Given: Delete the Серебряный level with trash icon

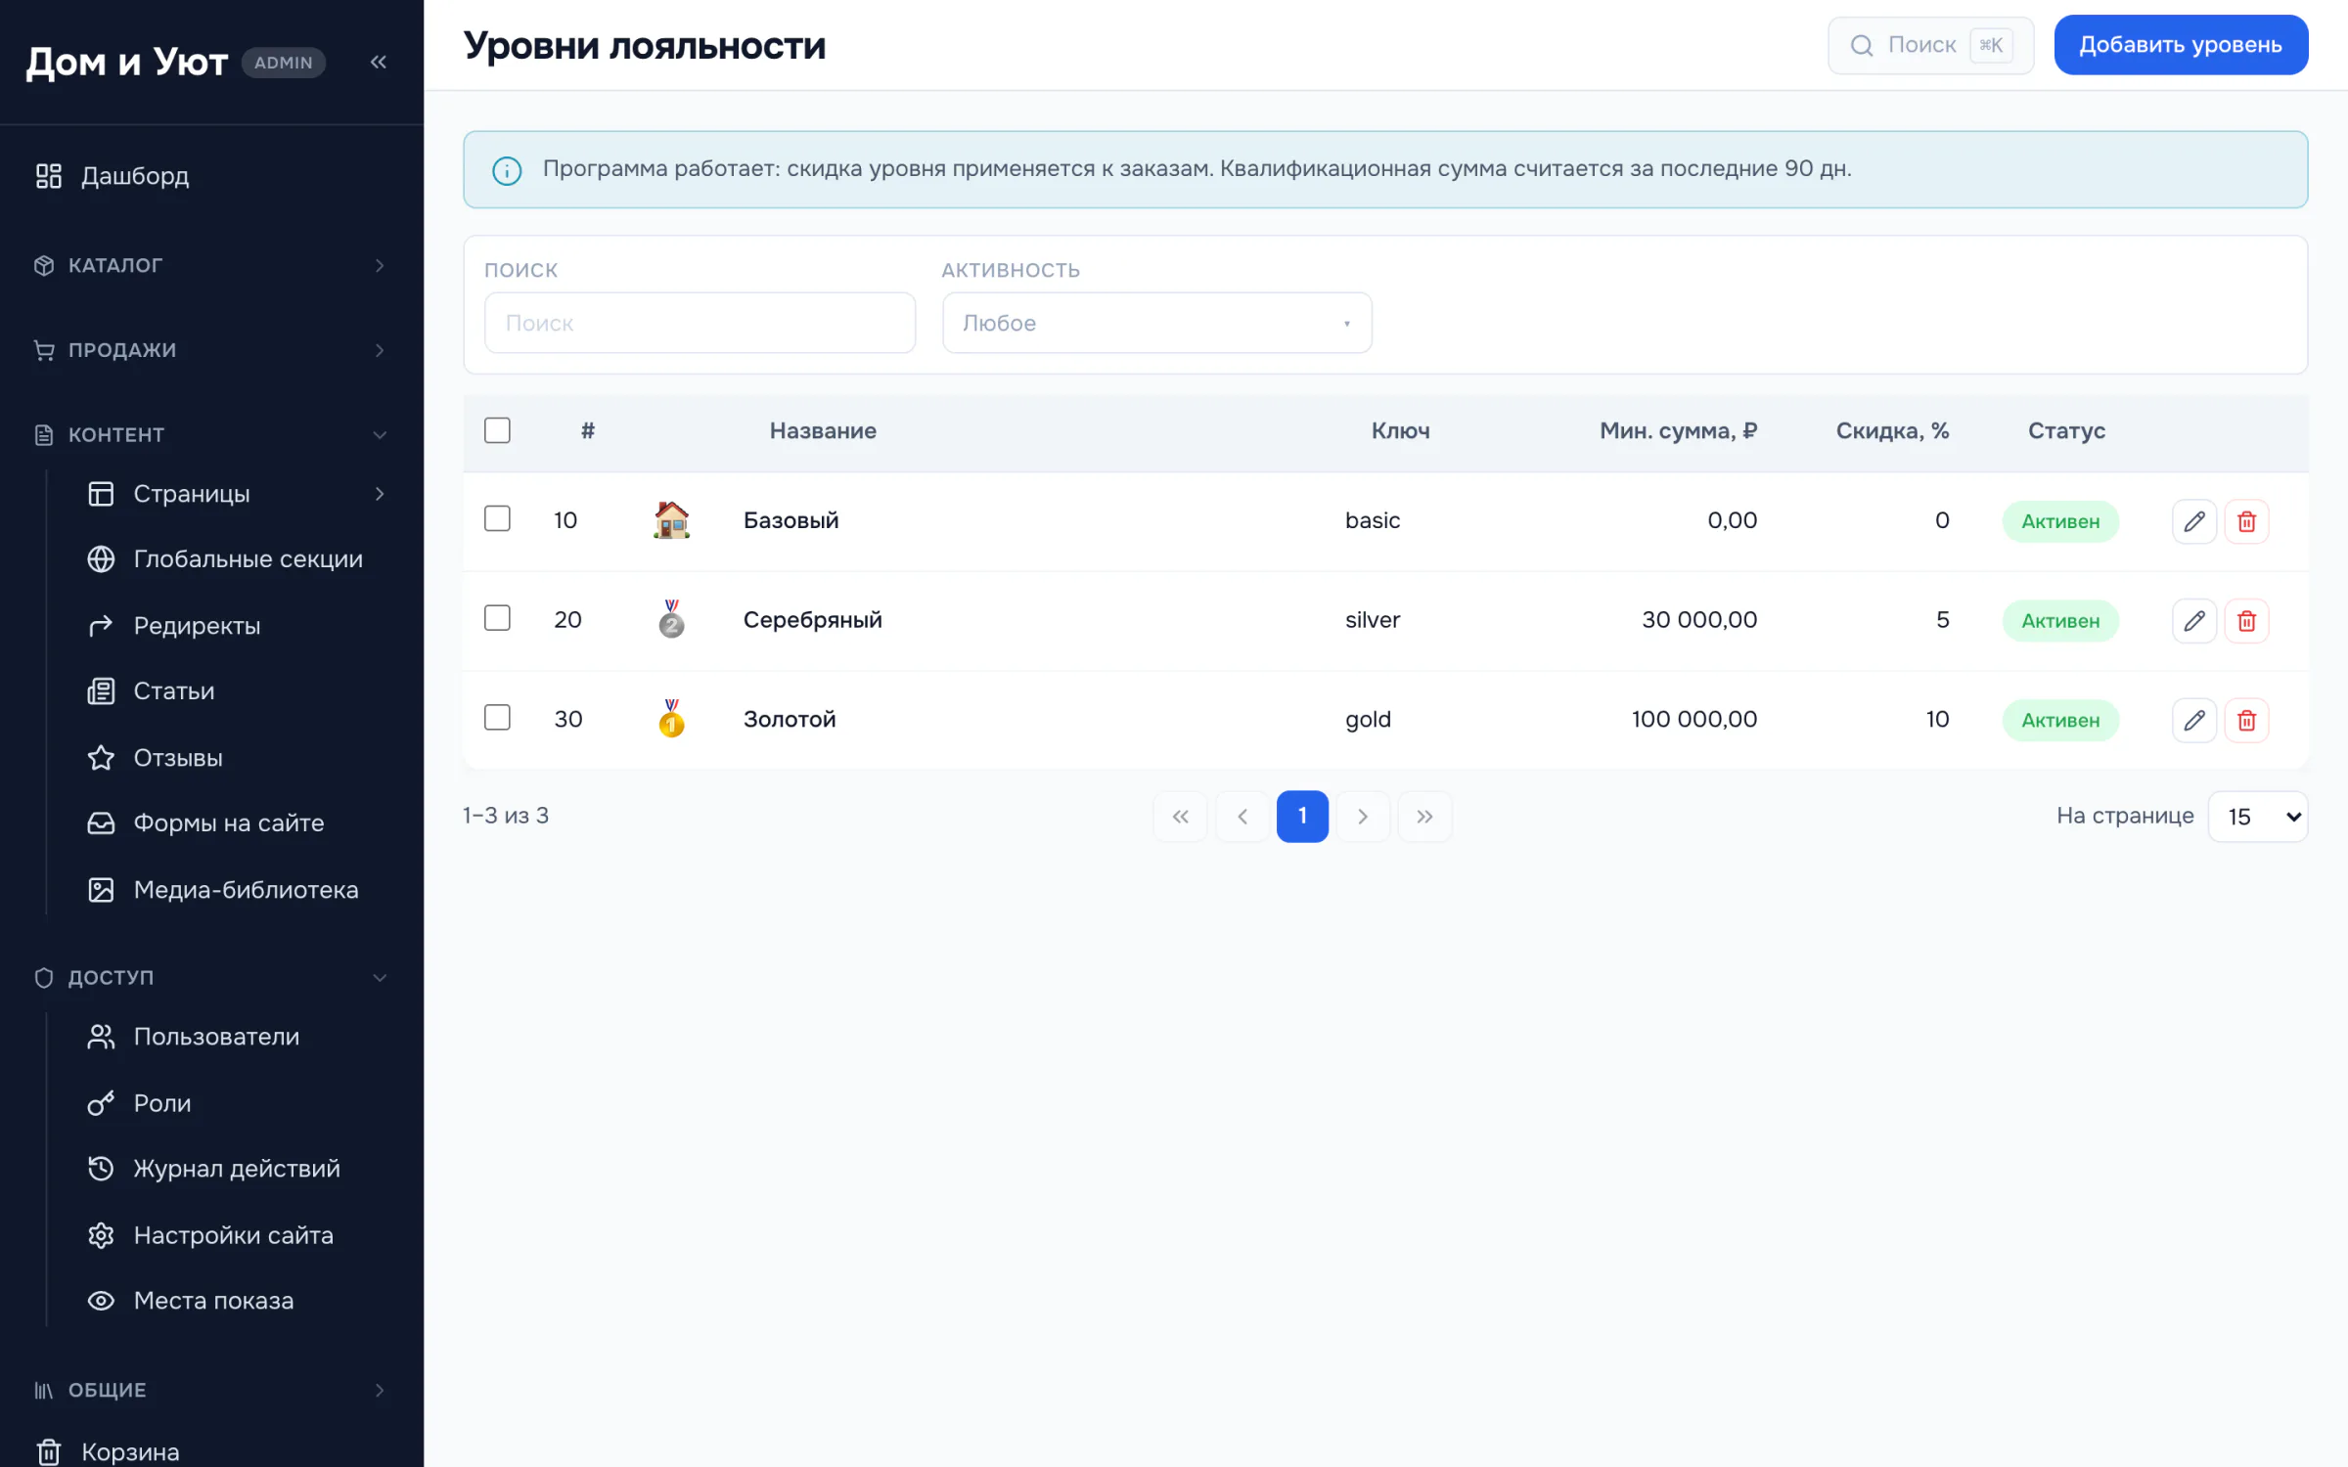Looking at the screenshot, I should 2246,621.
